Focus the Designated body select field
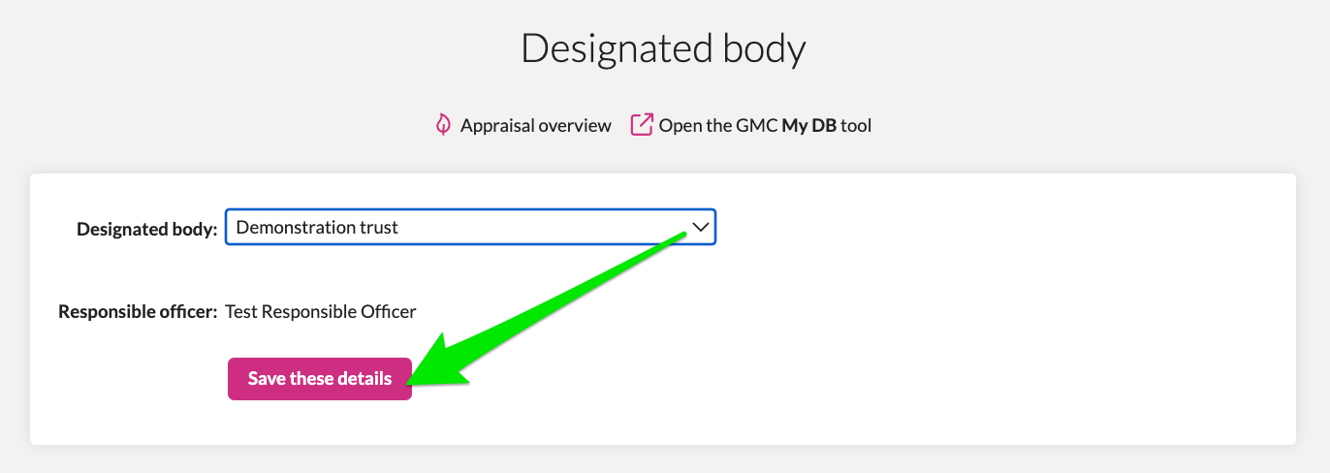The image size is (1330, 473). pyautogui.click(x=470, y=228)
